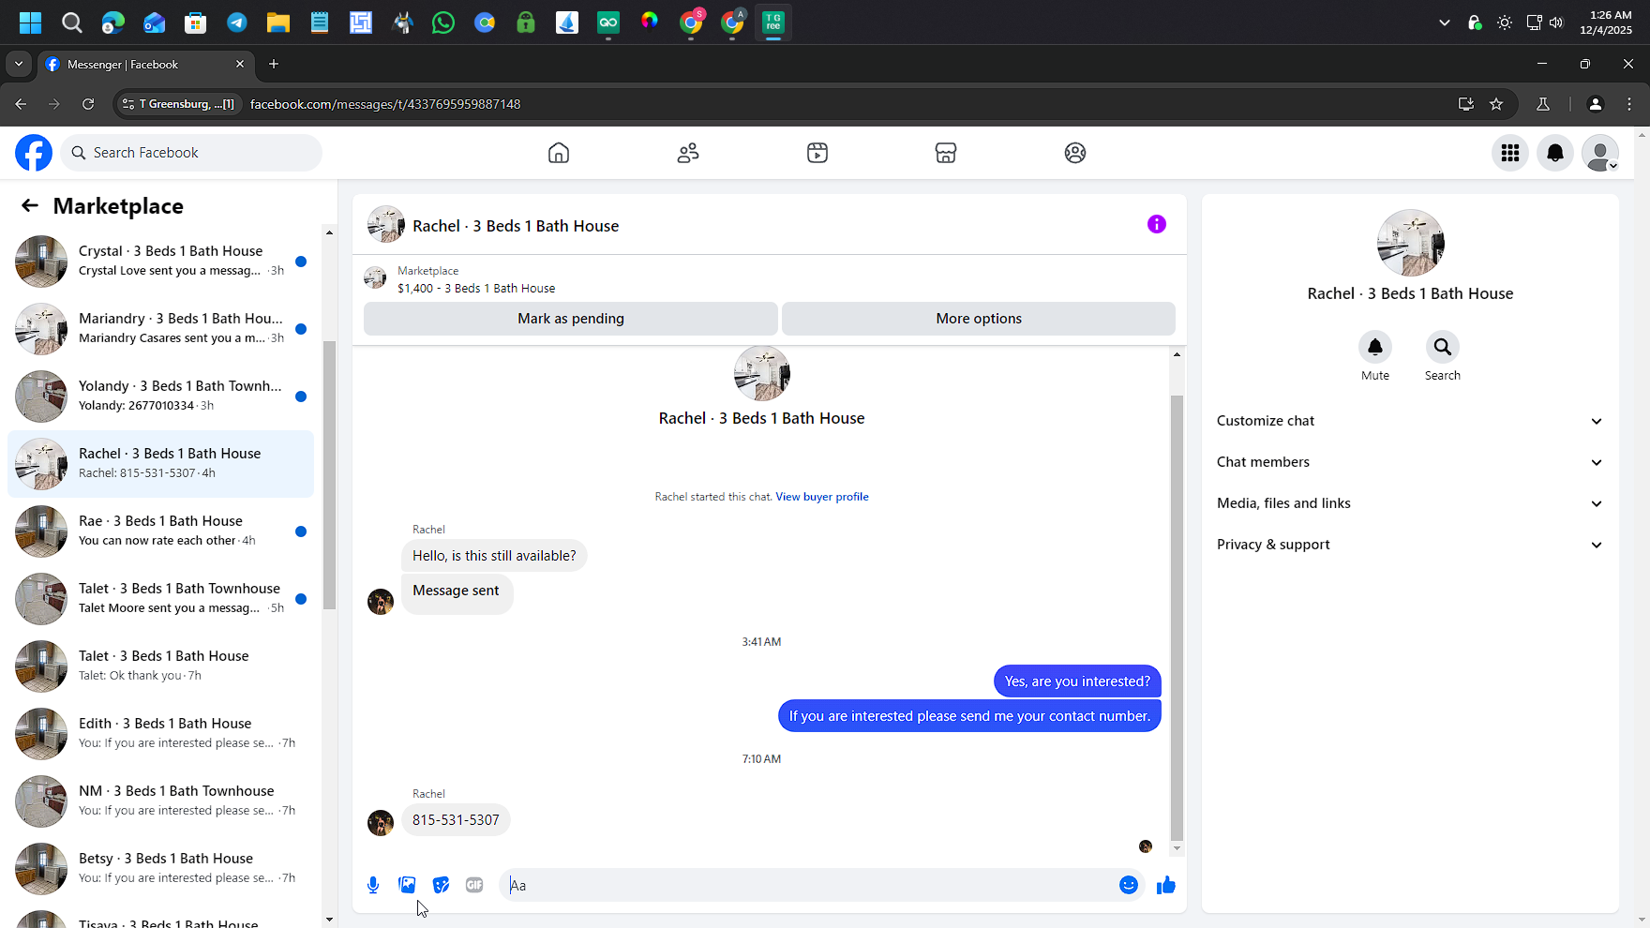Open Mariandry's conversation in the list
This screenshot has width=1650, height=928.
tap(161, 329)
